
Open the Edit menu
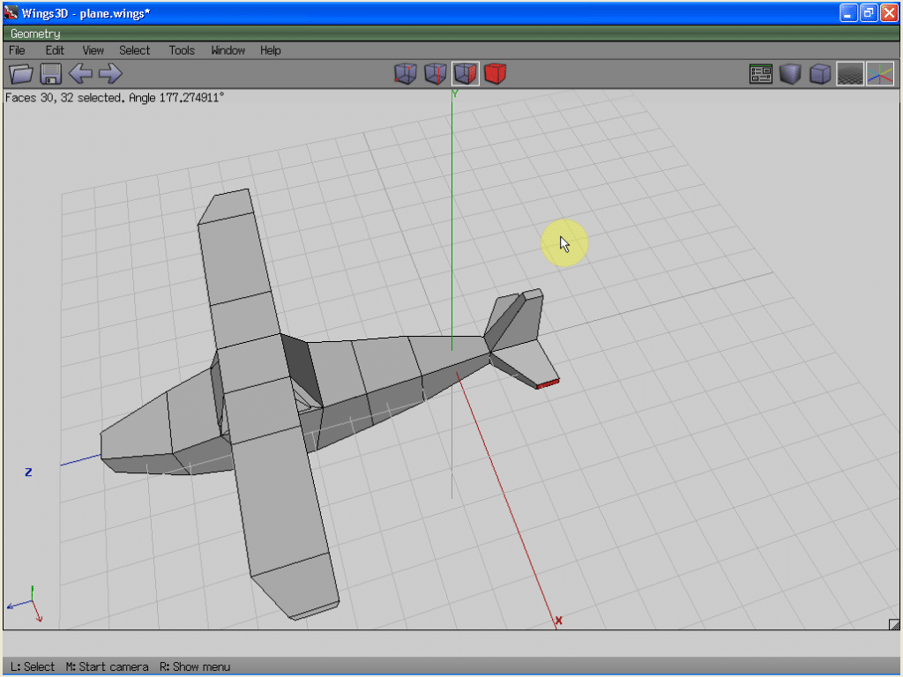[x=55, y=50]
